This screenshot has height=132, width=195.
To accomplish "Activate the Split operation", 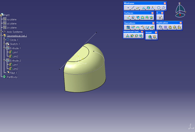I will (x=133, y=27).
